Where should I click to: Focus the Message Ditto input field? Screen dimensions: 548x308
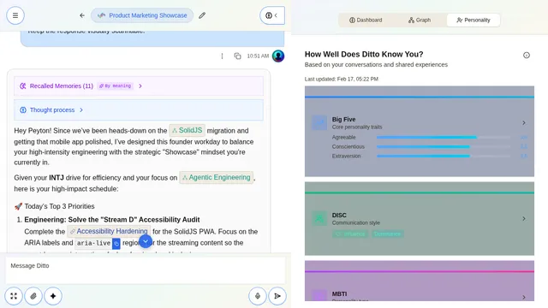146,270
